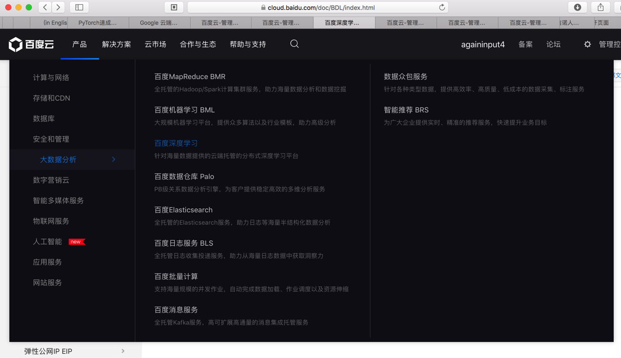Open the 帮助与支持 menu
Image resolution: width=621 pixels, height=358 pixels.
pos(248,45)
